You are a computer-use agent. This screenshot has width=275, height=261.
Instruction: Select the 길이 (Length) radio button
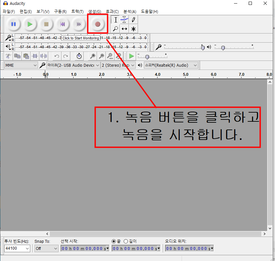126,241
